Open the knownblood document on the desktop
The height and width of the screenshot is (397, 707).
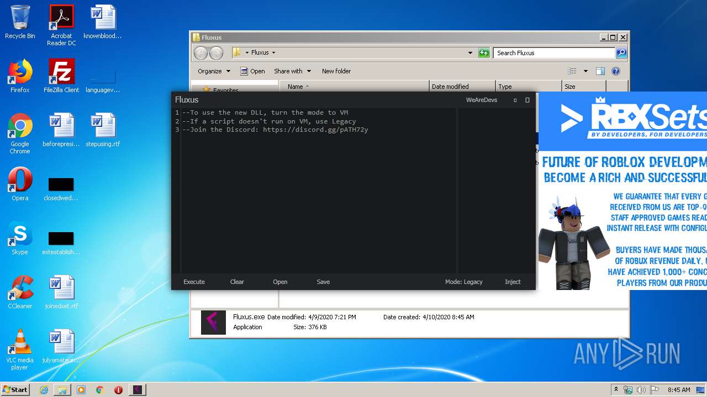[103, 22]
